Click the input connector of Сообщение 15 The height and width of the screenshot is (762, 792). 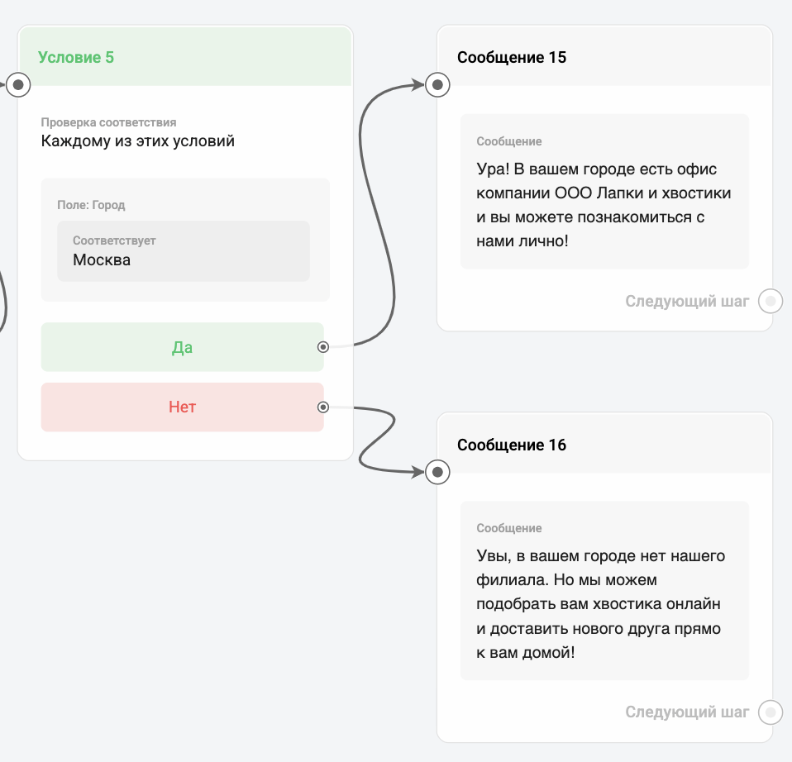(437, 84)
